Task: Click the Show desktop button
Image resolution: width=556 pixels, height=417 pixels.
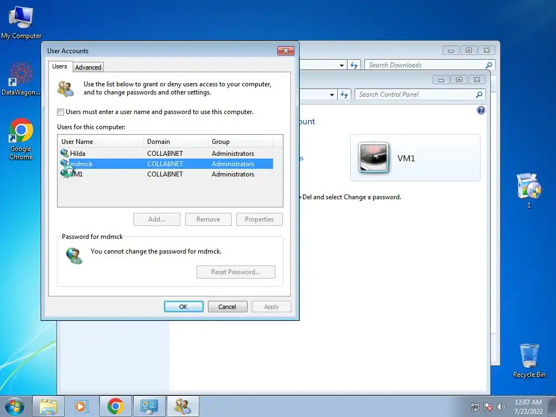Action: pos(552,406)
